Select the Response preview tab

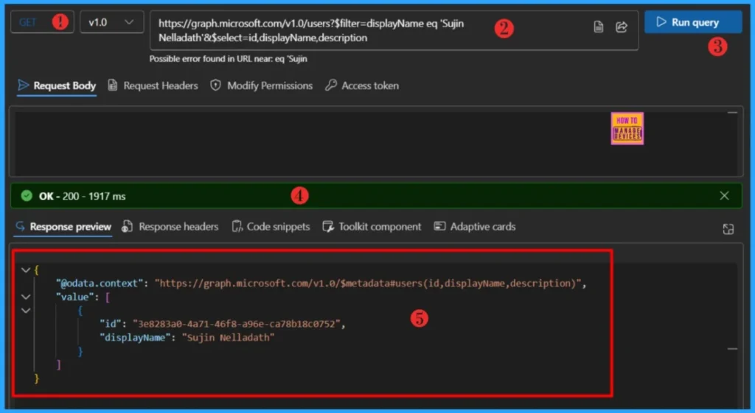(63, 227)
